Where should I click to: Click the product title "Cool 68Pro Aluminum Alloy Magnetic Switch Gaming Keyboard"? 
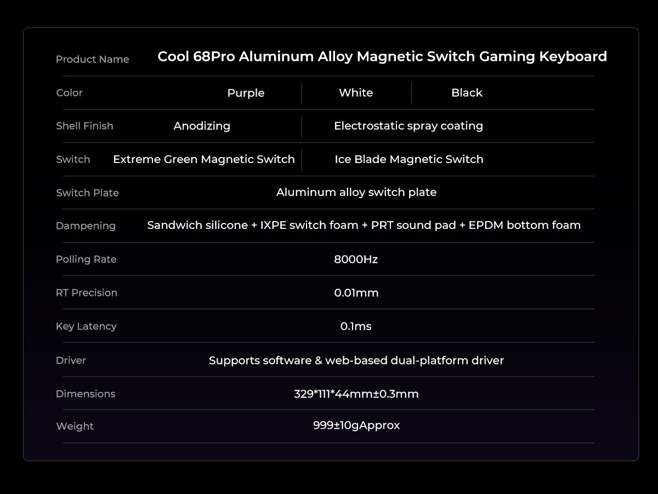(x=382, y=57)
